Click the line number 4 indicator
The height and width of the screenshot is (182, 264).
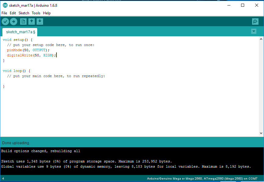pyautogui.click(x=3, y=179)
